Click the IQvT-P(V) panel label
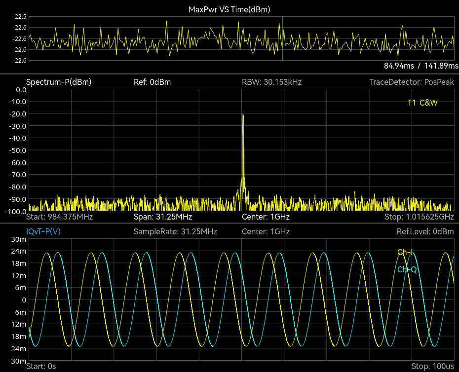Image resolution: width=459 pixels, height=372 pixels. [x=43, y=231]
